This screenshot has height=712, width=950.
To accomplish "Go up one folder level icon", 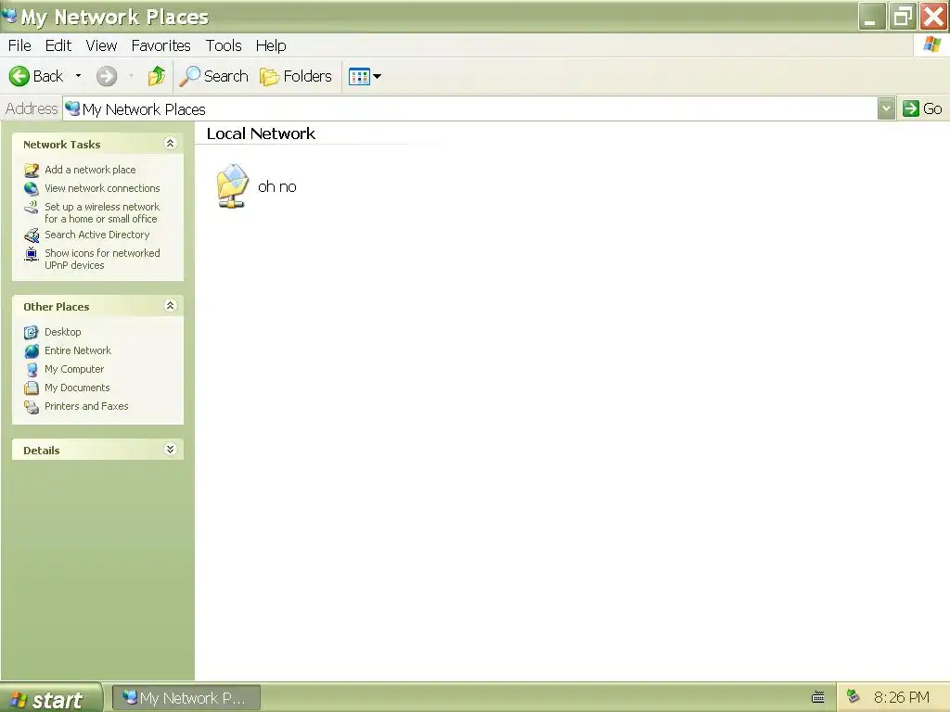I will pos(156,76).
